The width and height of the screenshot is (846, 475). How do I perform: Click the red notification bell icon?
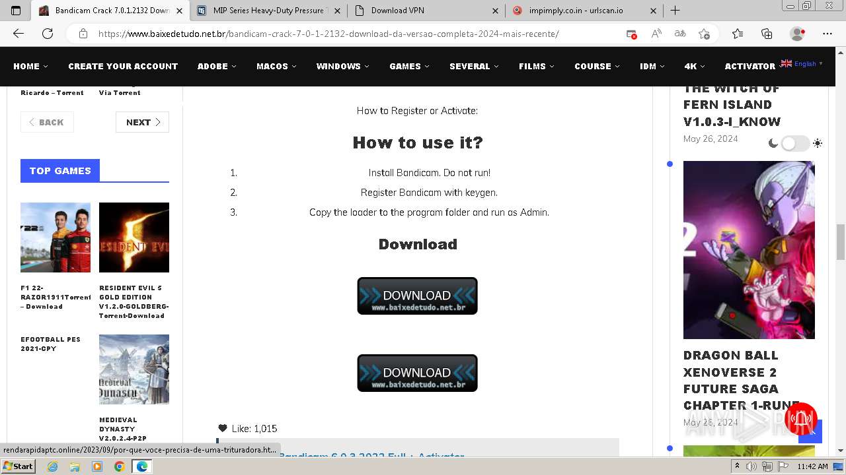tap(801, 418)
